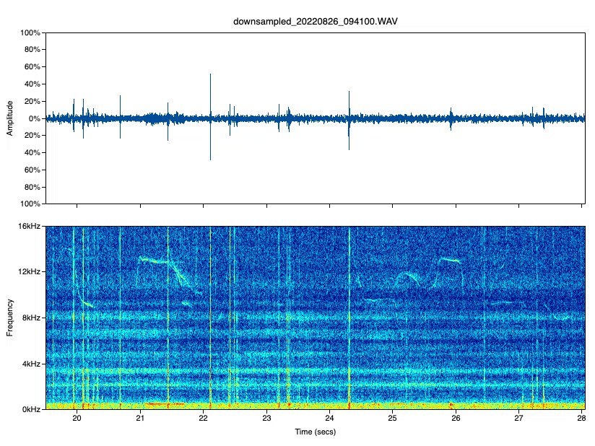
Task: Click the 23 second time tick label
Action: tap(266, 418)
